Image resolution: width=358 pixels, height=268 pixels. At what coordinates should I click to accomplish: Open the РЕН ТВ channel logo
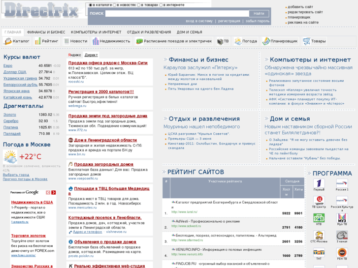(x=342, y=252)
